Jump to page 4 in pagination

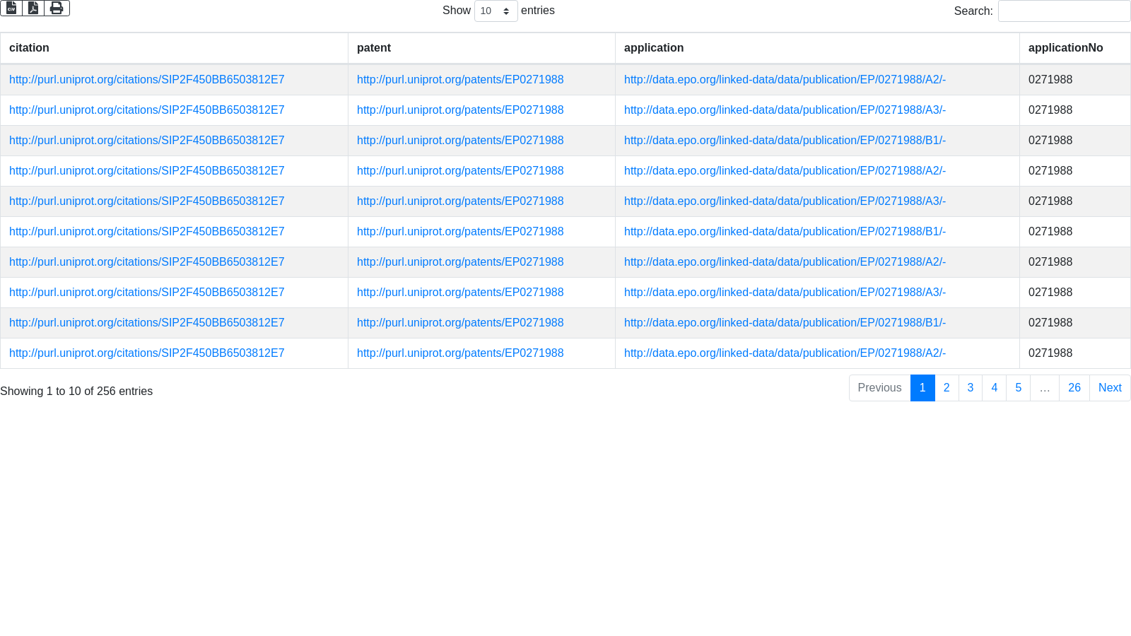994,388
